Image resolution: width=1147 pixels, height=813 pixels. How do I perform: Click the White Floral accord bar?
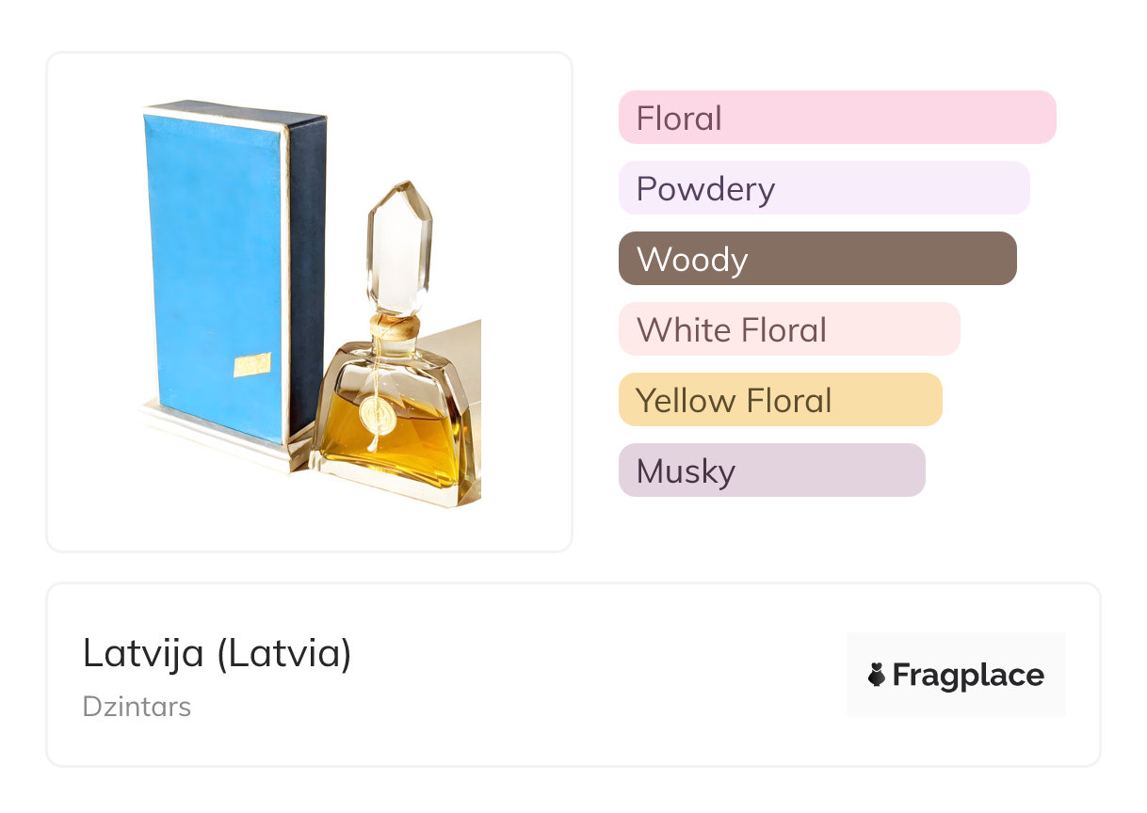point(788,329)
